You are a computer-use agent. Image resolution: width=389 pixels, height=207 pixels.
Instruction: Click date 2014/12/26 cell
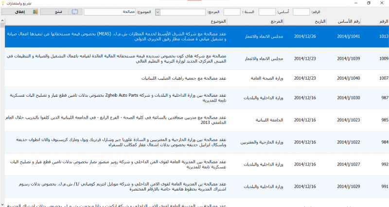coord(305,36)
